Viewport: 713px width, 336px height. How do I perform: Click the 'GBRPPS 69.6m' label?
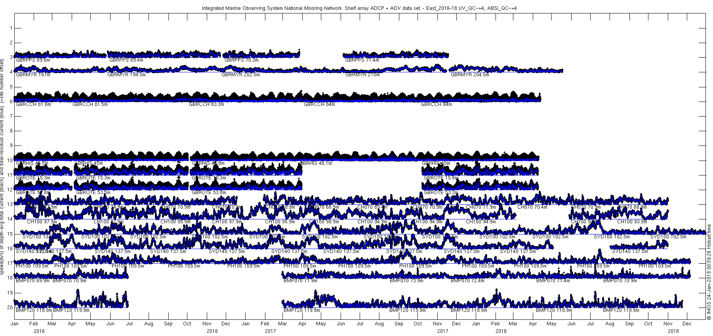(32, 60)
